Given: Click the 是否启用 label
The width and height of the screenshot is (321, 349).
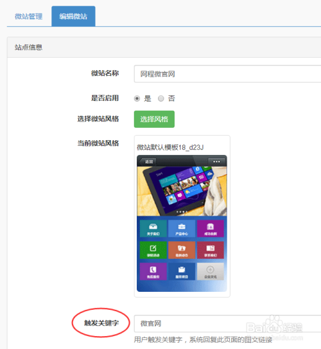Looking at the screenshot, I should pyautogui.click(x=105, y=98).
